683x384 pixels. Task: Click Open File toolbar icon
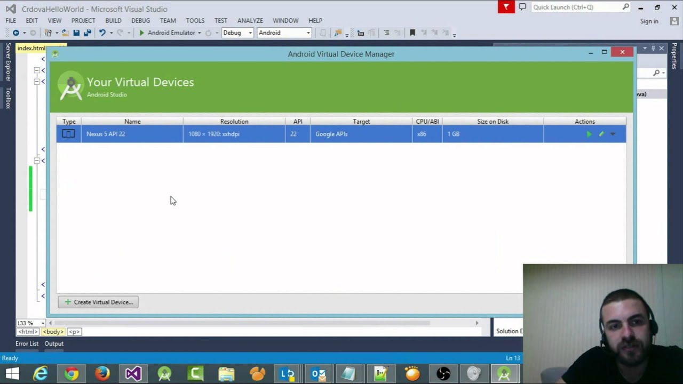[x=65, y=33]
